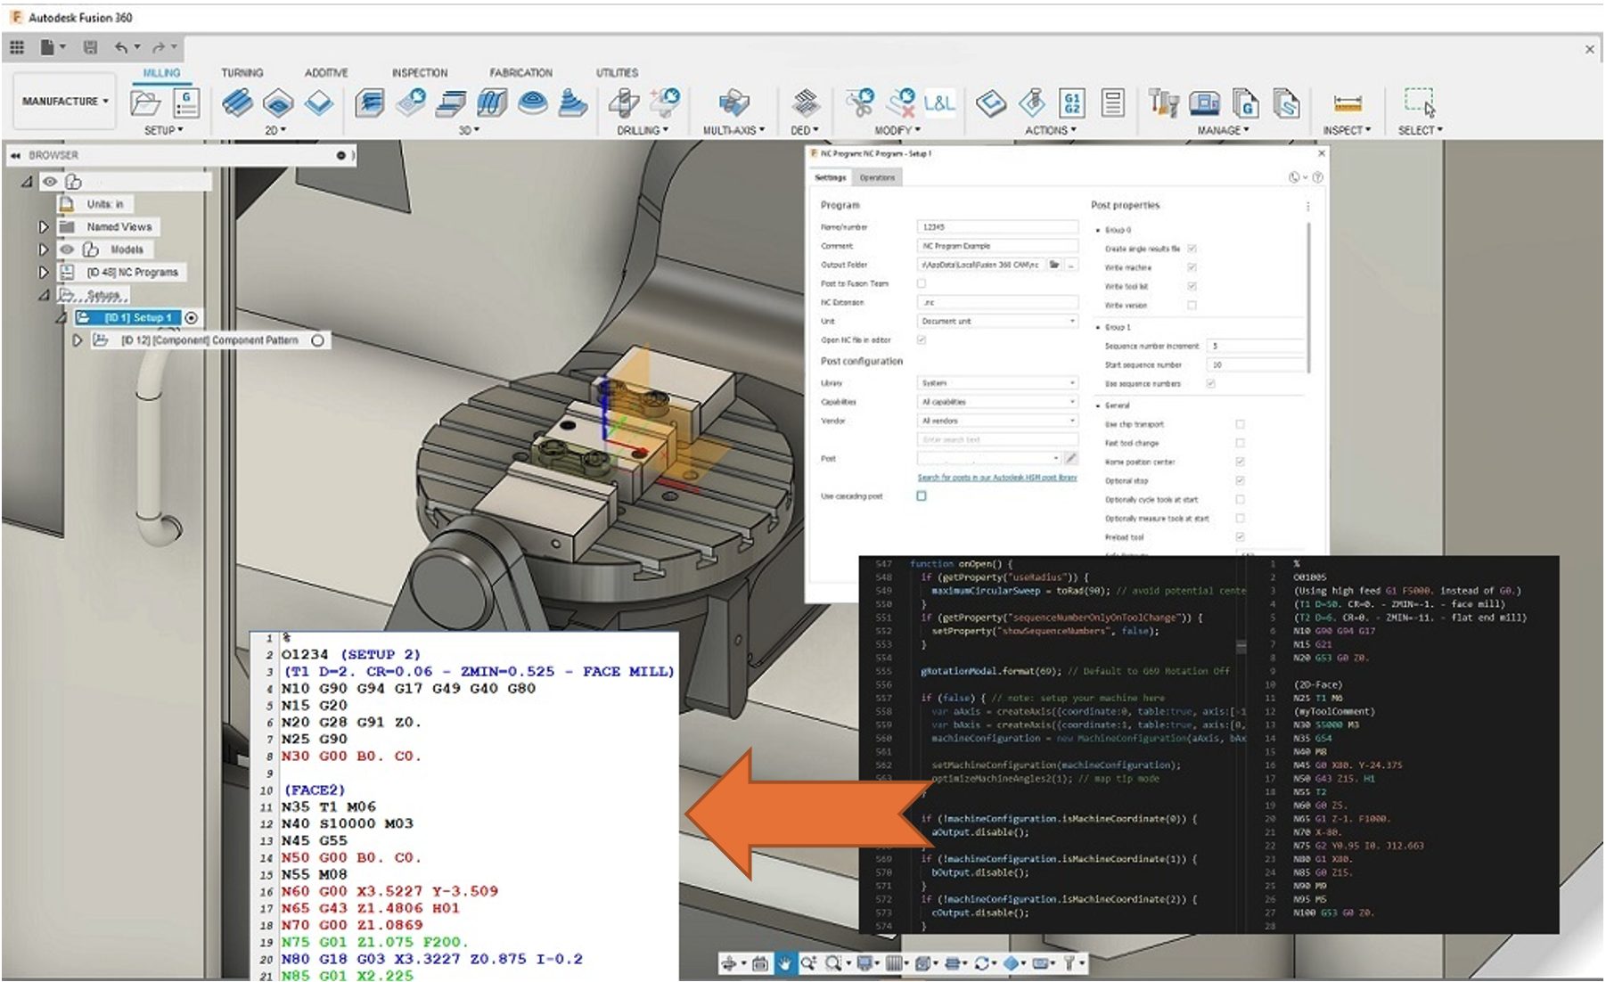Click the Autodesk HSM post library link
This screenshot has height=982, width=1606.
(996, 478)
